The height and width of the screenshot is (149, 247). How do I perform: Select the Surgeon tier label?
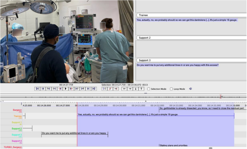pyautogui.click(x=17, y=110)
